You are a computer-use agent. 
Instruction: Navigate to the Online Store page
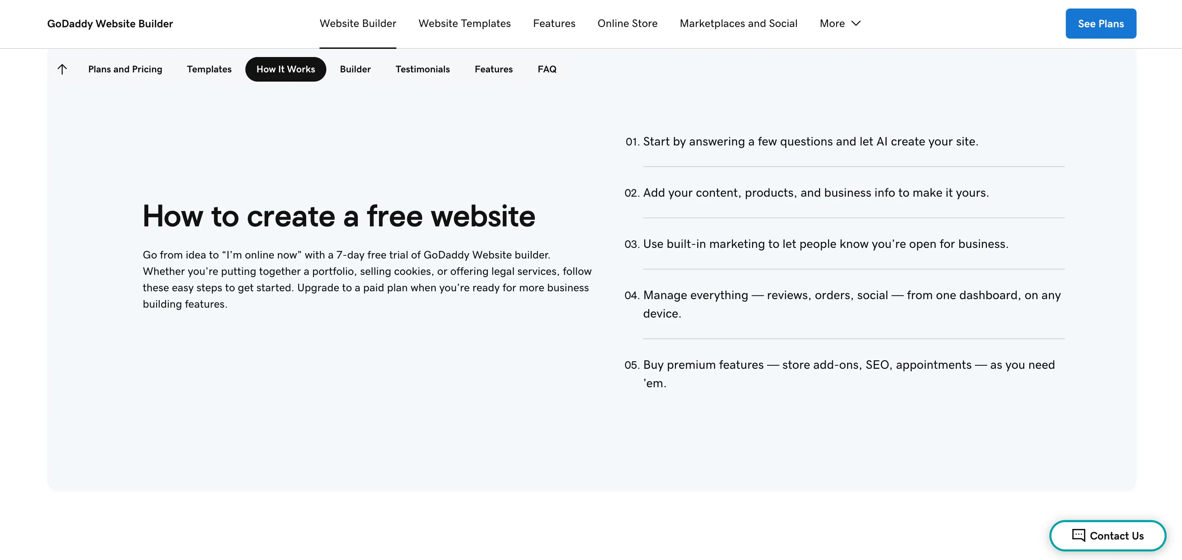click(627, 24)
